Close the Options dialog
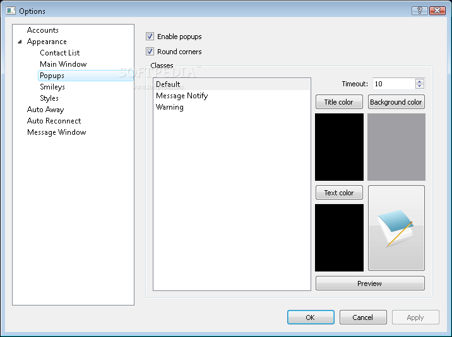 point(437,11)
